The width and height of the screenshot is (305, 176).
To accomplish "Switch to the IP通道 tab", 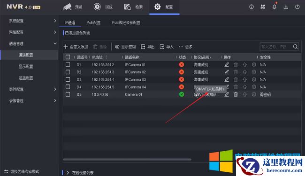I will pyautogui.click(x=70, y=23).
